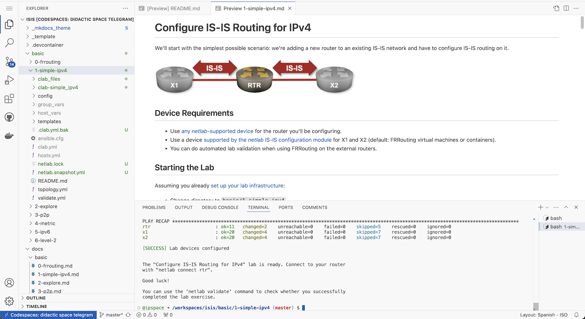Image resolution: width=585 pixels, height=319 pixels.
Task: Open the Docker view icon
Action: point(9,136)
